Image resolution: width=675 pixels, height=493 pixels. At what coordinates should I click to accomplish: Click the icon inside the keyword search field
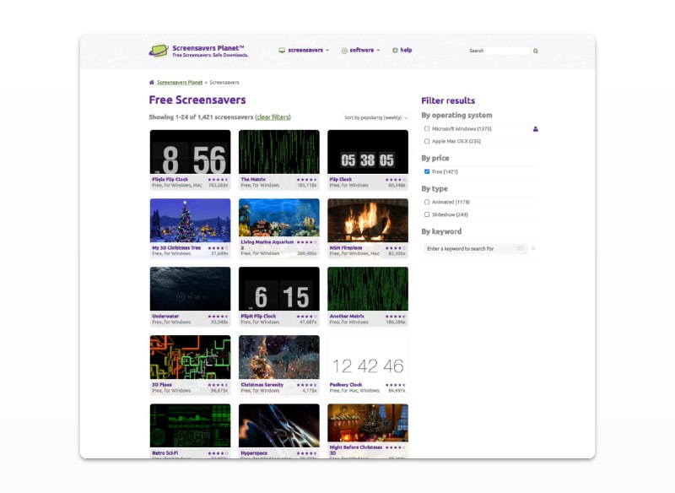coord(521,248)
